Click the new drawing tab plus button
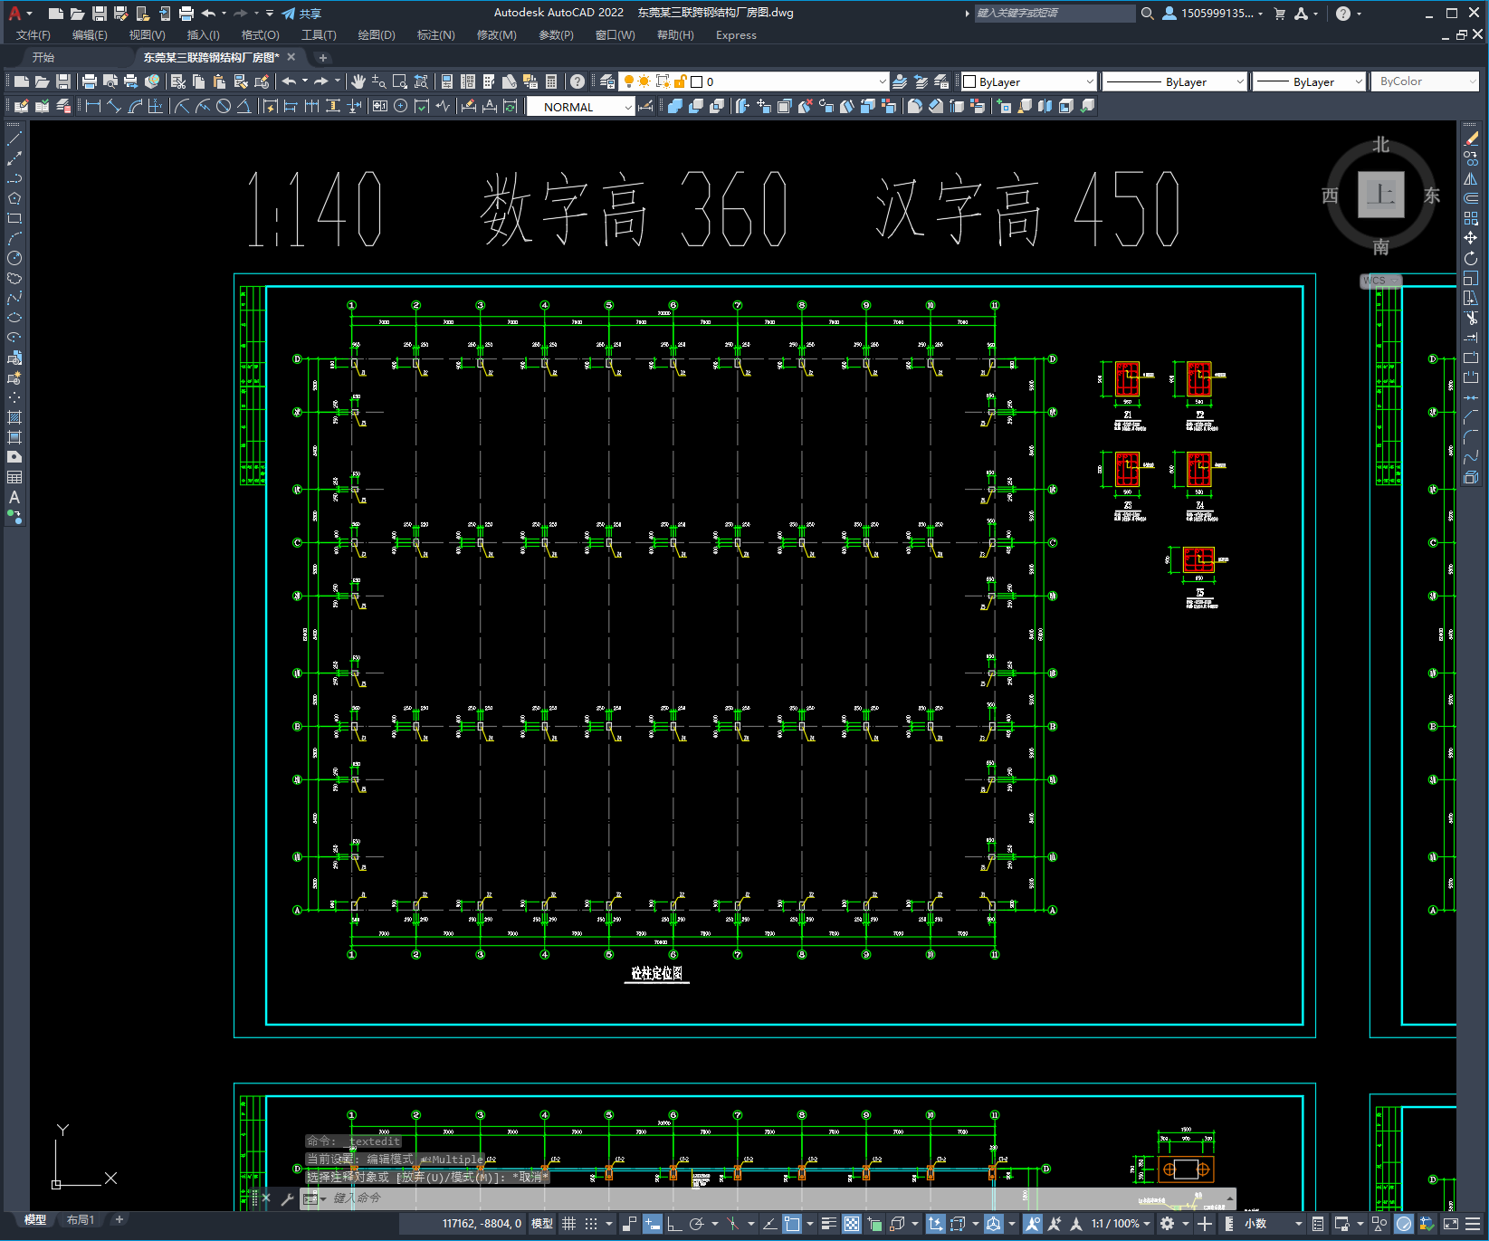Viewport: 1489px width, 1241px height. (323, 57)
